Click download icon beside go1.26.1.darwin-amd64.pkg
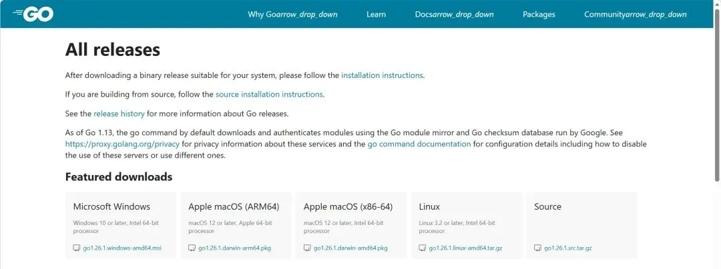 point(307,248)
